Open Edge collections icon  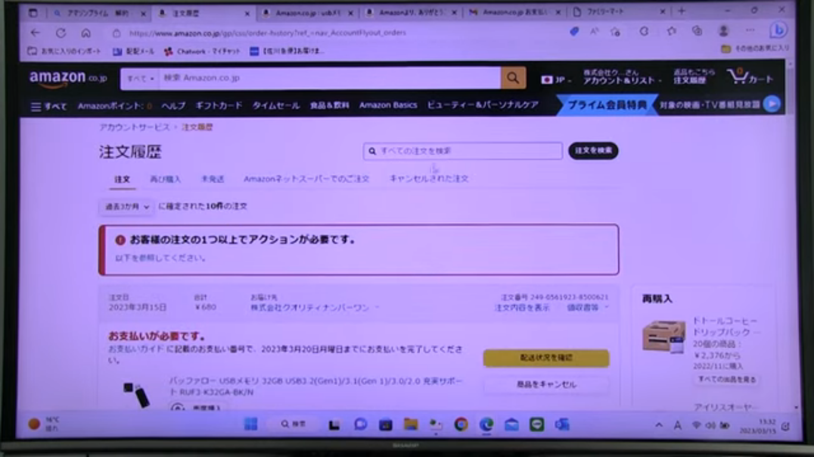tap(697, 31)
